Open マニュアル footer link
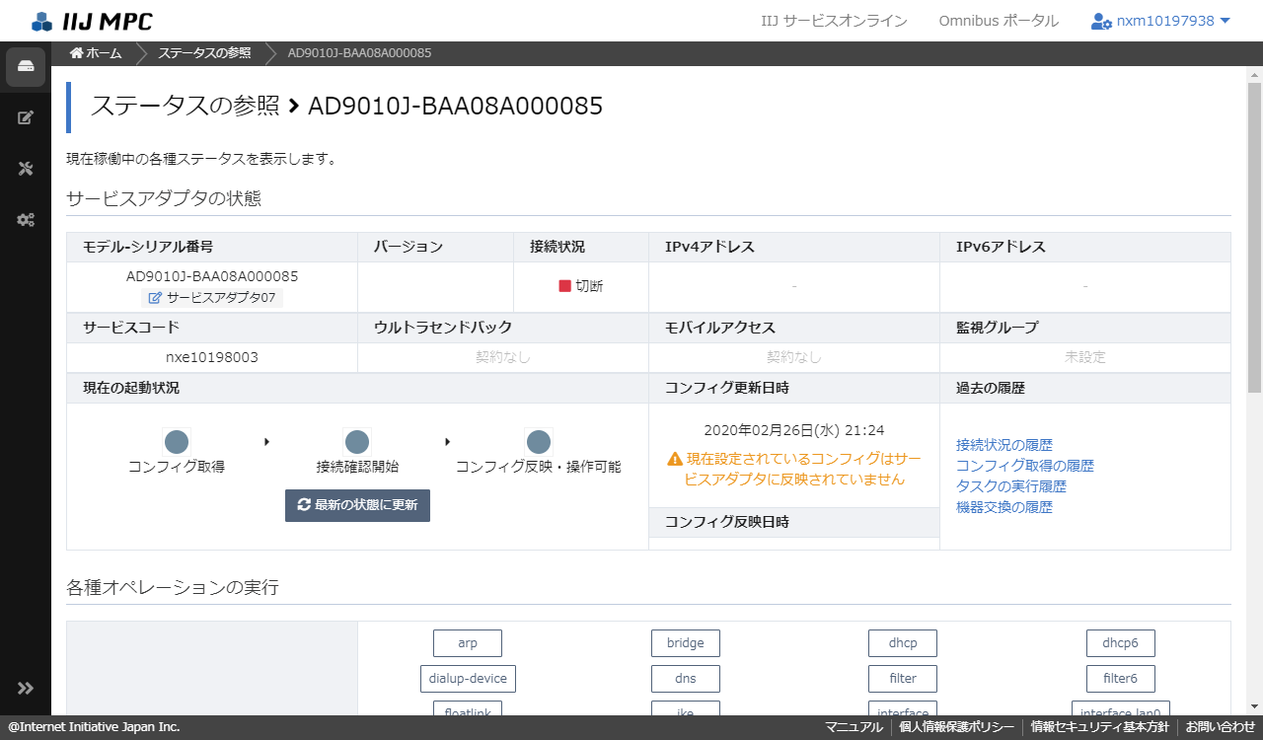 click(854, 727)
